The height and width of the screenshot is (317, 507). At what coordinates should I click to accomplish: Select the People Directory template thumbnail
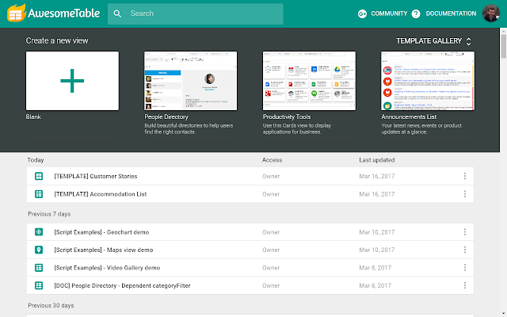190,81
